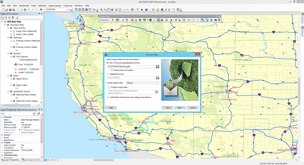Switch to List By Selection view
304x165 pixels.
tap(13, 18)
